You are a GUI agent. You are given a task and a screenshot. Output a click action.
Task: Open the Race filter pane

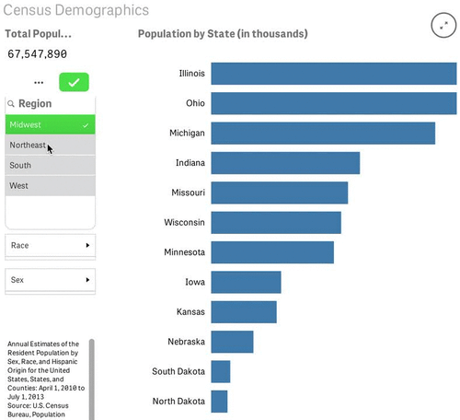coord(51,245)
